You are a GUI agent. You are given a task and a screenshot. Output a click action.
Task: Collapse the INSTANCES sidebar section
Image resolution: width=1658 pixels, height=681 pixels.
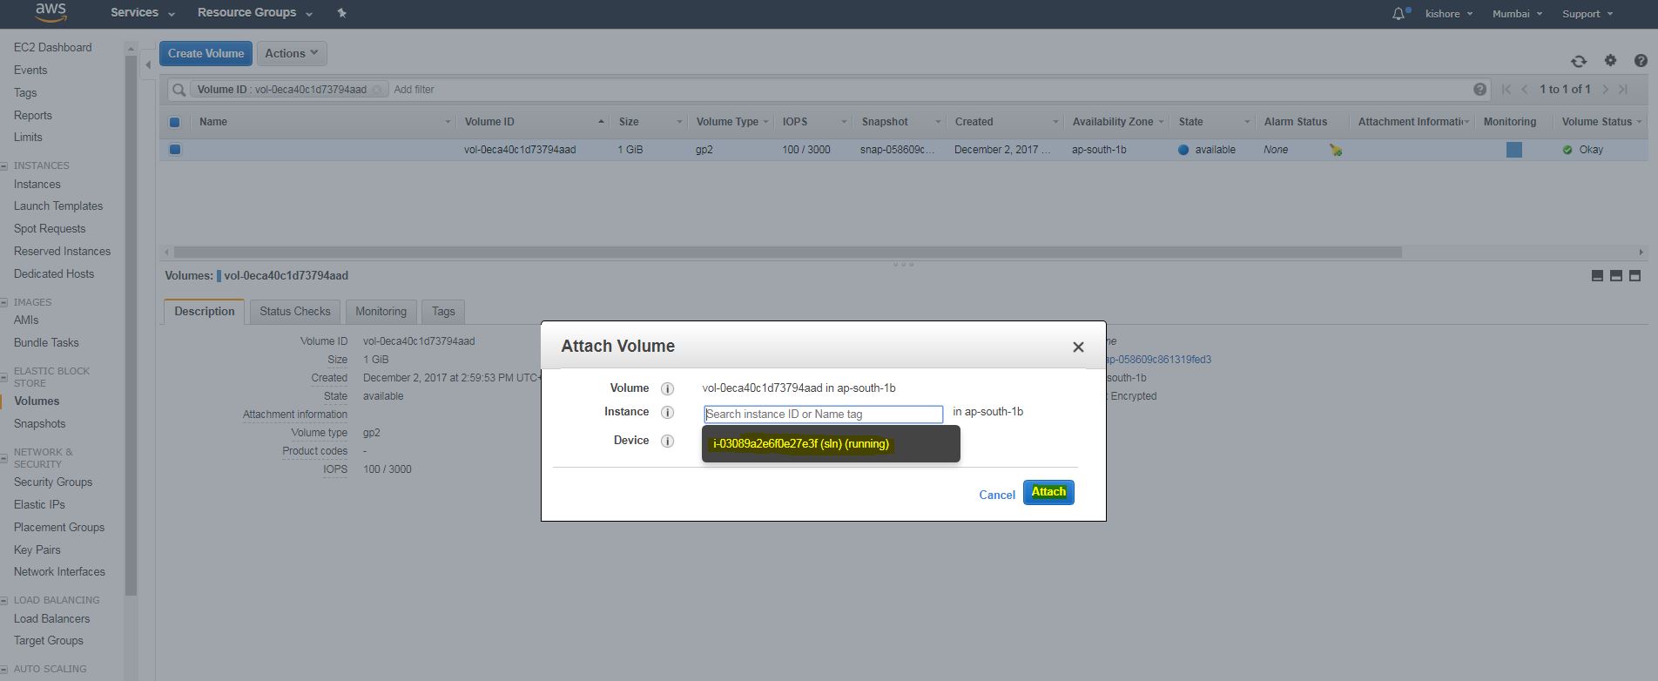[x=4, y=165]
